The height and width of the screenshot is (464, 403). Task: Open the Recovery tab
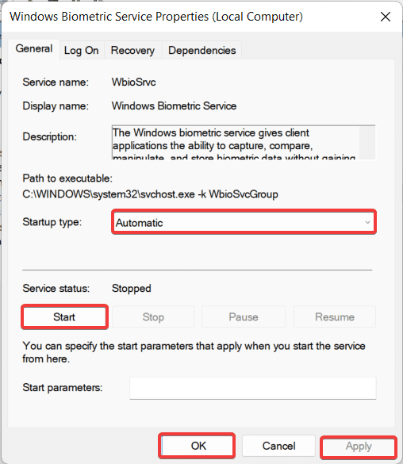(x=132, y=51)
